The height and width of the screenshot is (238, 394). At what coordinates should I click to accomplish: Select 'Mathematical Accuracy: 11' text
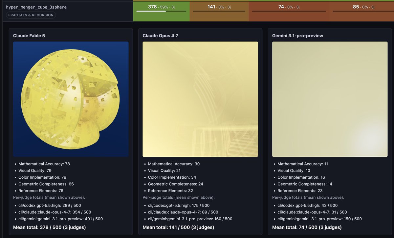point(303,164)
